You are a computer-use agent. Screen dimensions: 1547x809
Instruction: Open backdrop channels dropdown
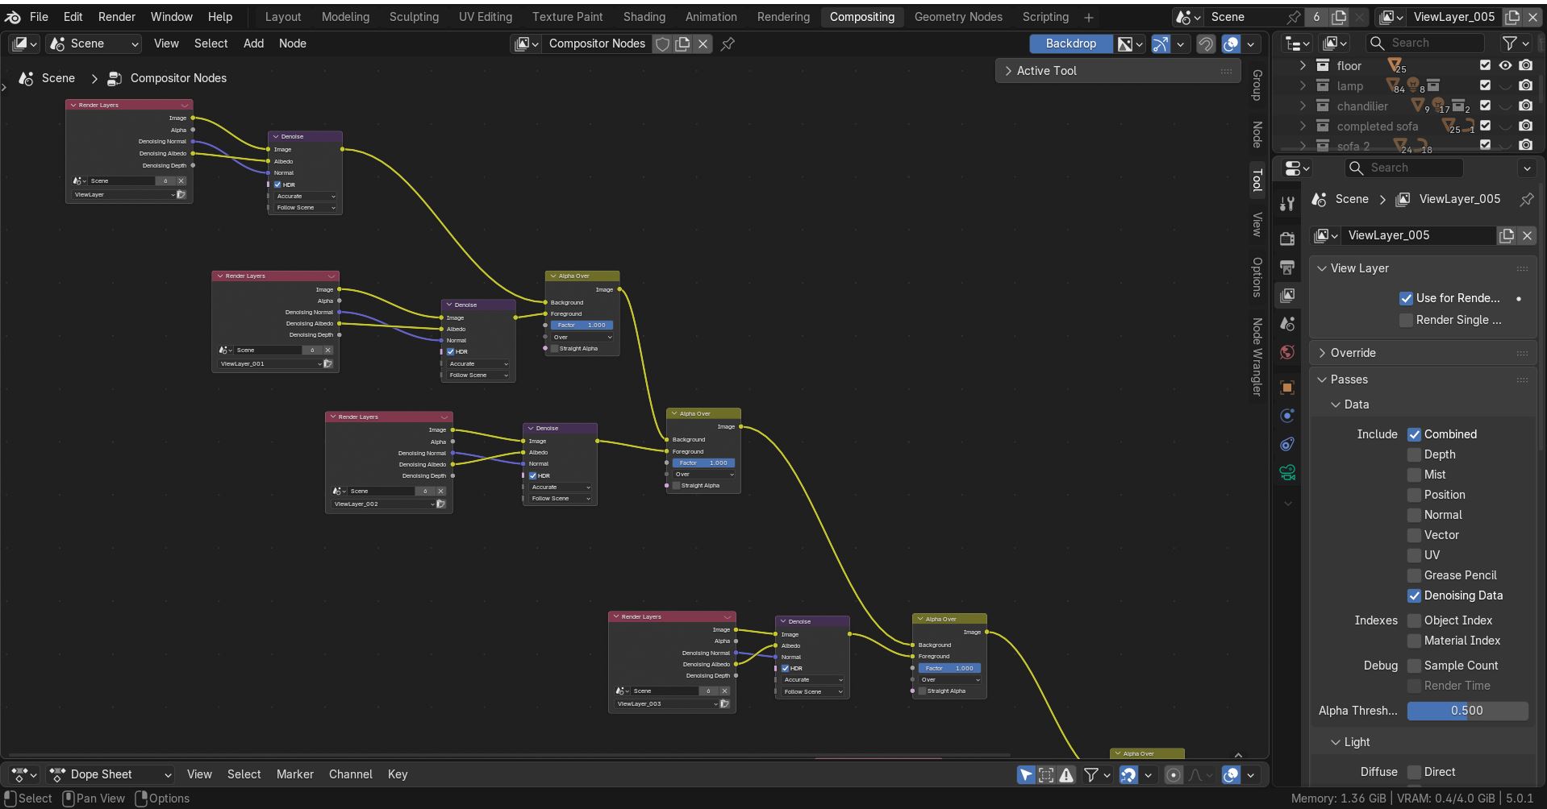(1130, 44)
